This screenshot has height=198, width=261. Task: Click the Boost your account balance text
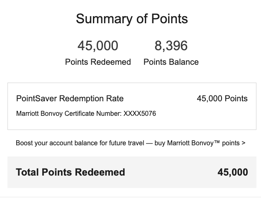[80, 143]
